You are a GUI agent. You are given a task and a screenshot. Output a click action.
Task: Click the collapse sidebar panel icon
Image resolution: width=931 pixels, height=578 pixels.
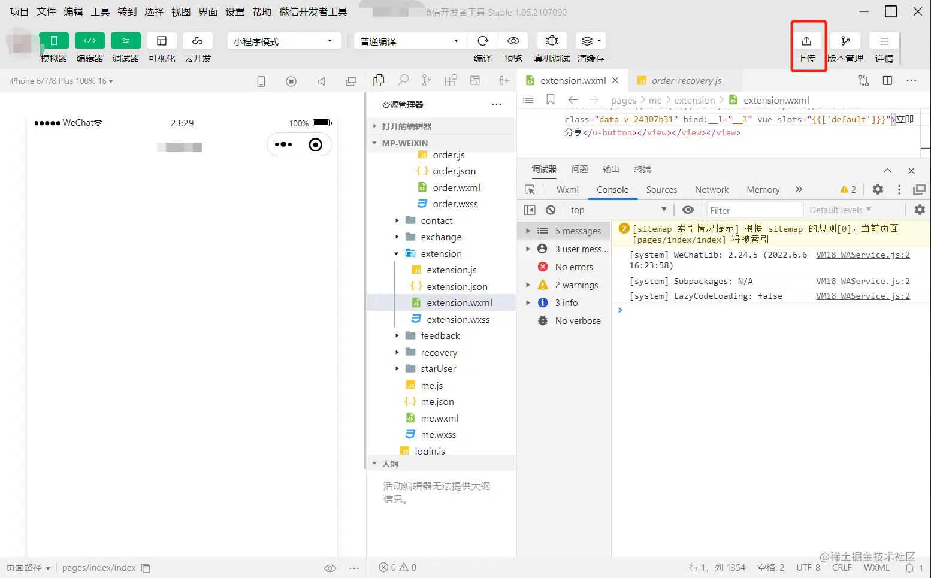pyautogui.click(x=504, y=80)
